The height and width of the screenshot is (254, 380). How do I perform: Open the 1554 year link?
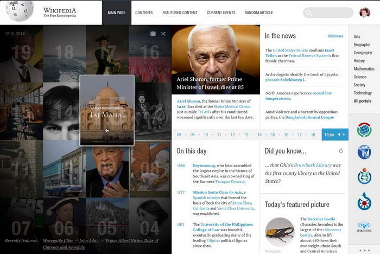point(181,166)
